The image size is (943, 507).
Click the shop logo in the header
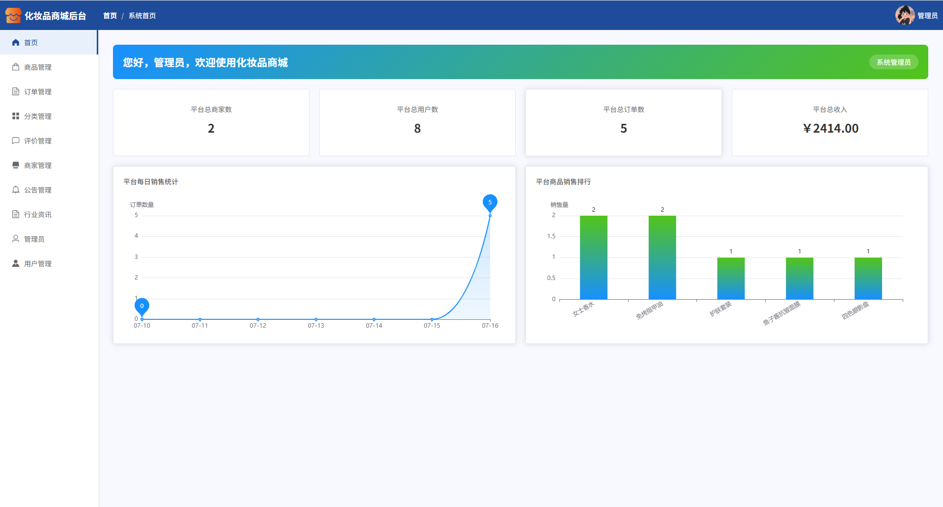coord(13,16)
